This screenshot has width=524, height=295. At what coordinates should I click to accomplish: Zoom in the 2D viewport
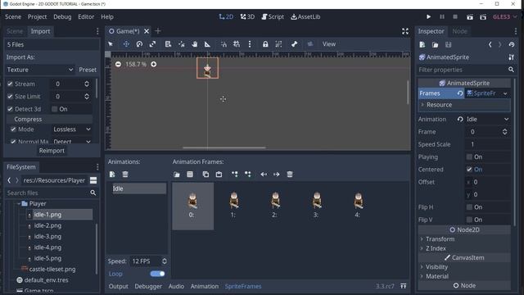pos(153,64)
